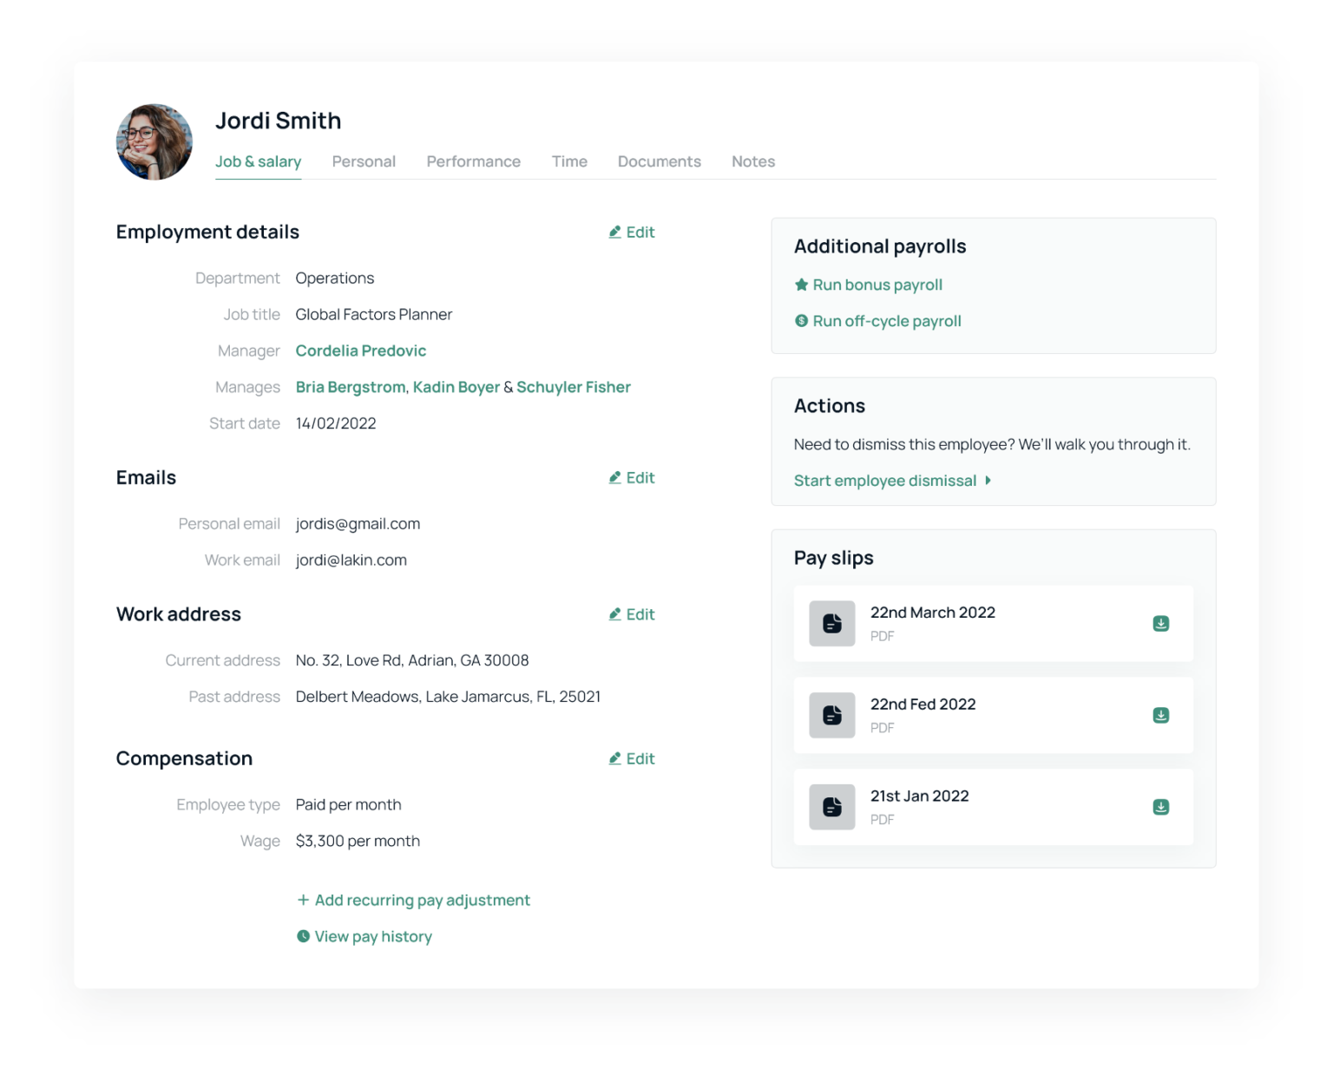Click Jordi Smith's profile photo
This screenshot has height=1075, width=1333.
tap(154, 141)
